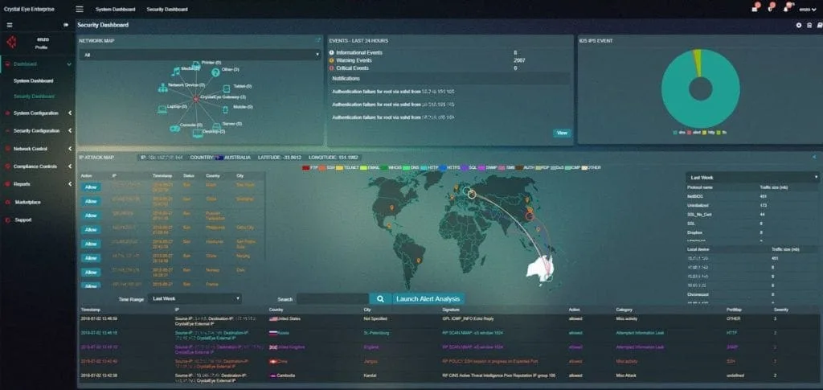Screen dimensions: 823x390
Task: Click the CrystalEye Gateway center node
Action: pyautogui.click(x=194, y=98)
